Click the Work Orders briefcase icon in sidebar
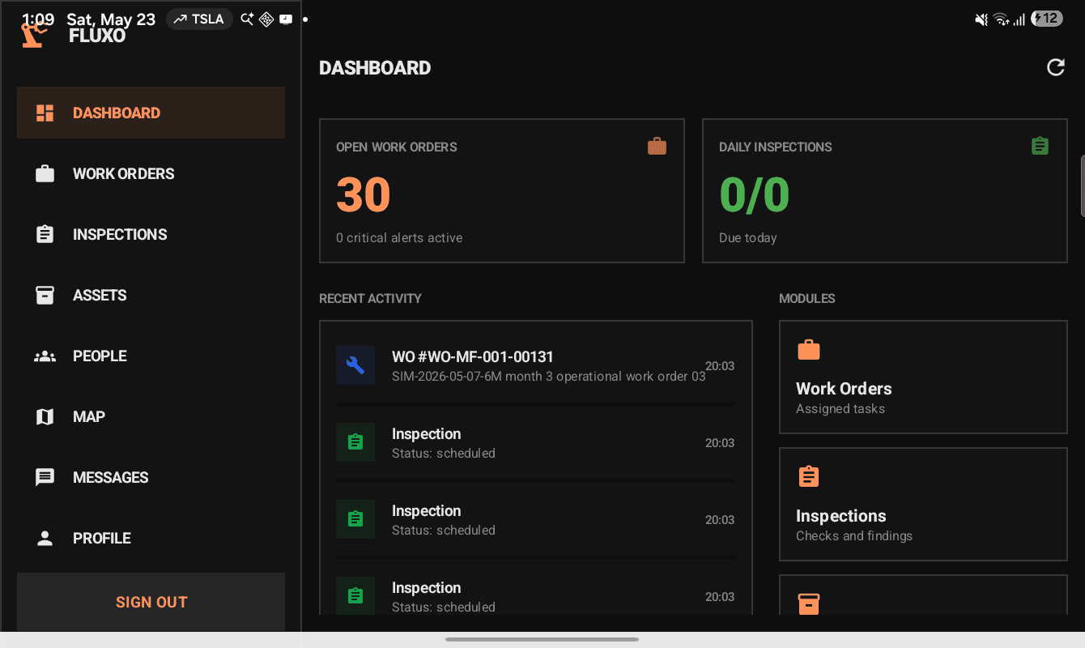The height and width of the screenshot is (648, 1085). click(x=45, y=173)
